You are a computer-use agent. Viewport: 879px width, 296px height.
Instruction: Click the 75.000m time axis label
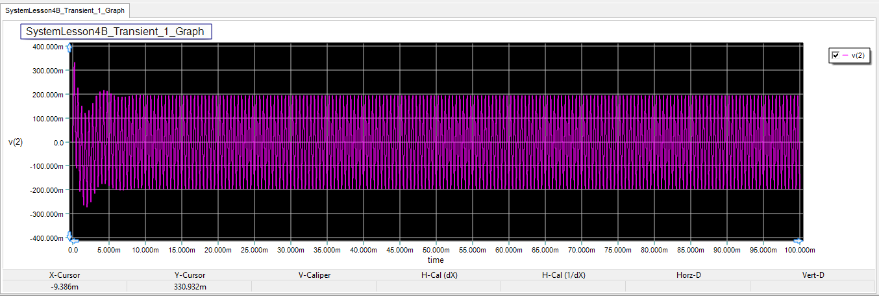click(x=617, y=250)
